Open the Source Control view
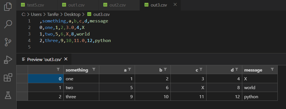The image size is (286, 109). (x=8, y=42)
